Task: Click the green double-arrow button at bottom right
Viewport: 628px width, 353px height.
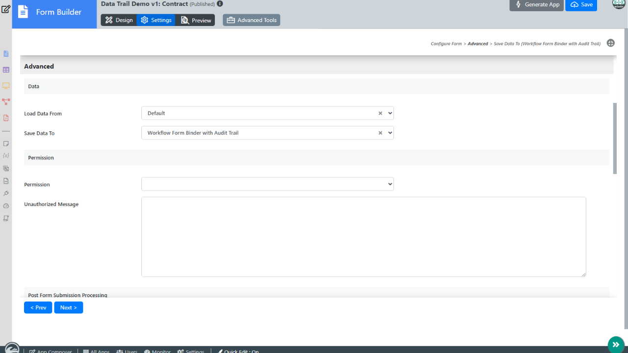Action: pyautogui.click(x=616, y=344)
